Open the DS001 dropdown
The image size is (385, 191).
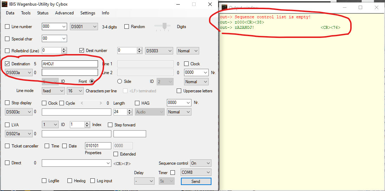(84, 27)
